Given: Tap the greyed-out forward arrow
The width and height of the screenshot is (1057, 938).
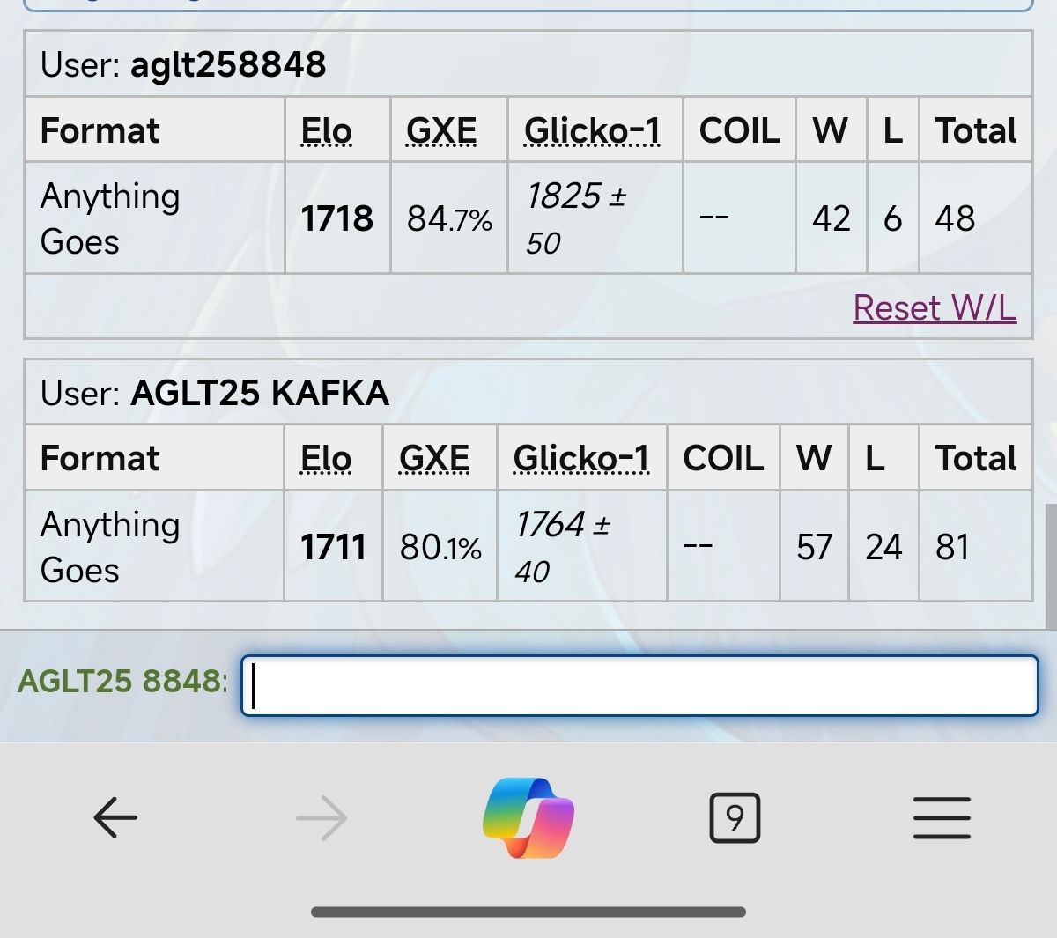Looking at the screenshot, I should pos(322,818).
